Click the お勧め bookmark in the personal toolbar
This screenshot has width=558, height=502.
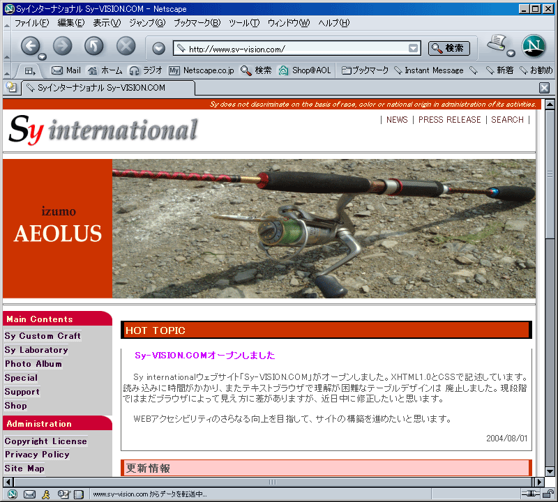(536, 70)
